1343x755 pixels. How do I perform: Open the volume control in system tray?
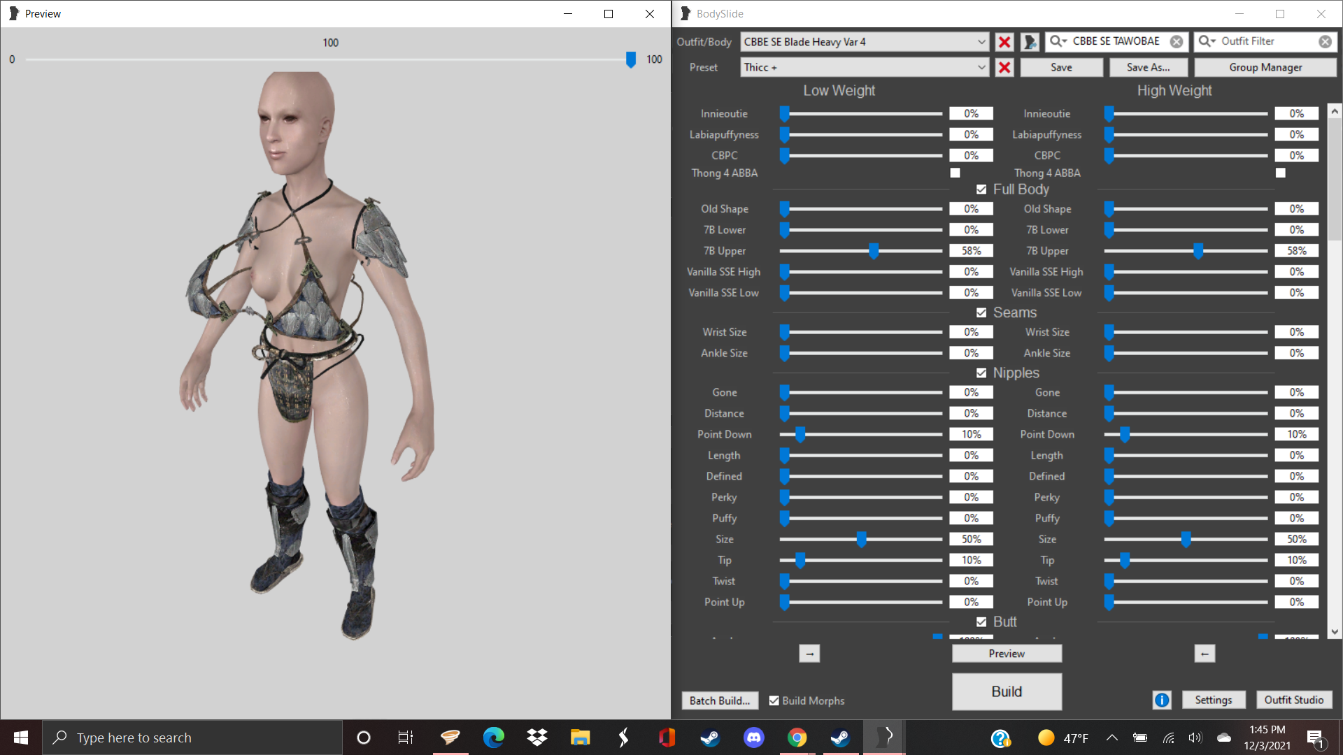click(x=1195, y=738)
